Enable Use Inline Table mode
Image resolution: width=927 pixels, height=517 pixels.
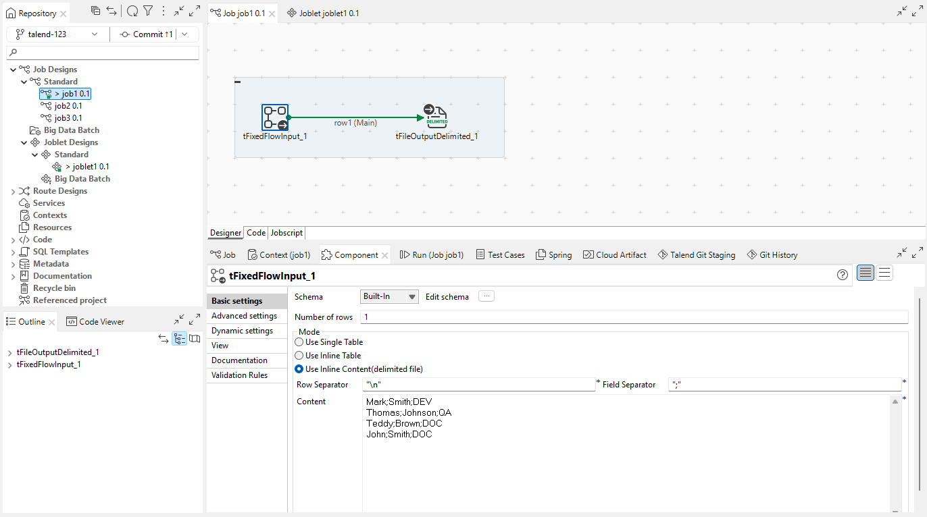(x=299, y=355)
